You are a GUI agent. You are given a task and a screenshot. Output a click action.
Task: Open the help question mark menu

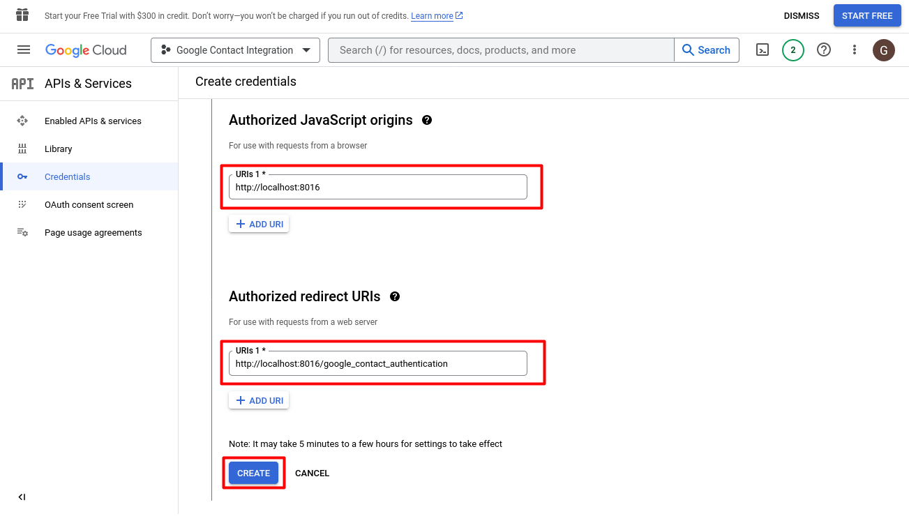pos(824,50)
